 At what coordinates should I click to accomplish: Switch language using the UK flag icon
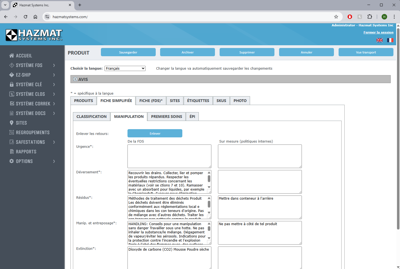click(x=379, y=40)
